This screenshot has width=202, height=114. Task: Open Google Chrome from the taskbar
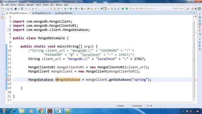pyautogui.click(x=41, y=111)
